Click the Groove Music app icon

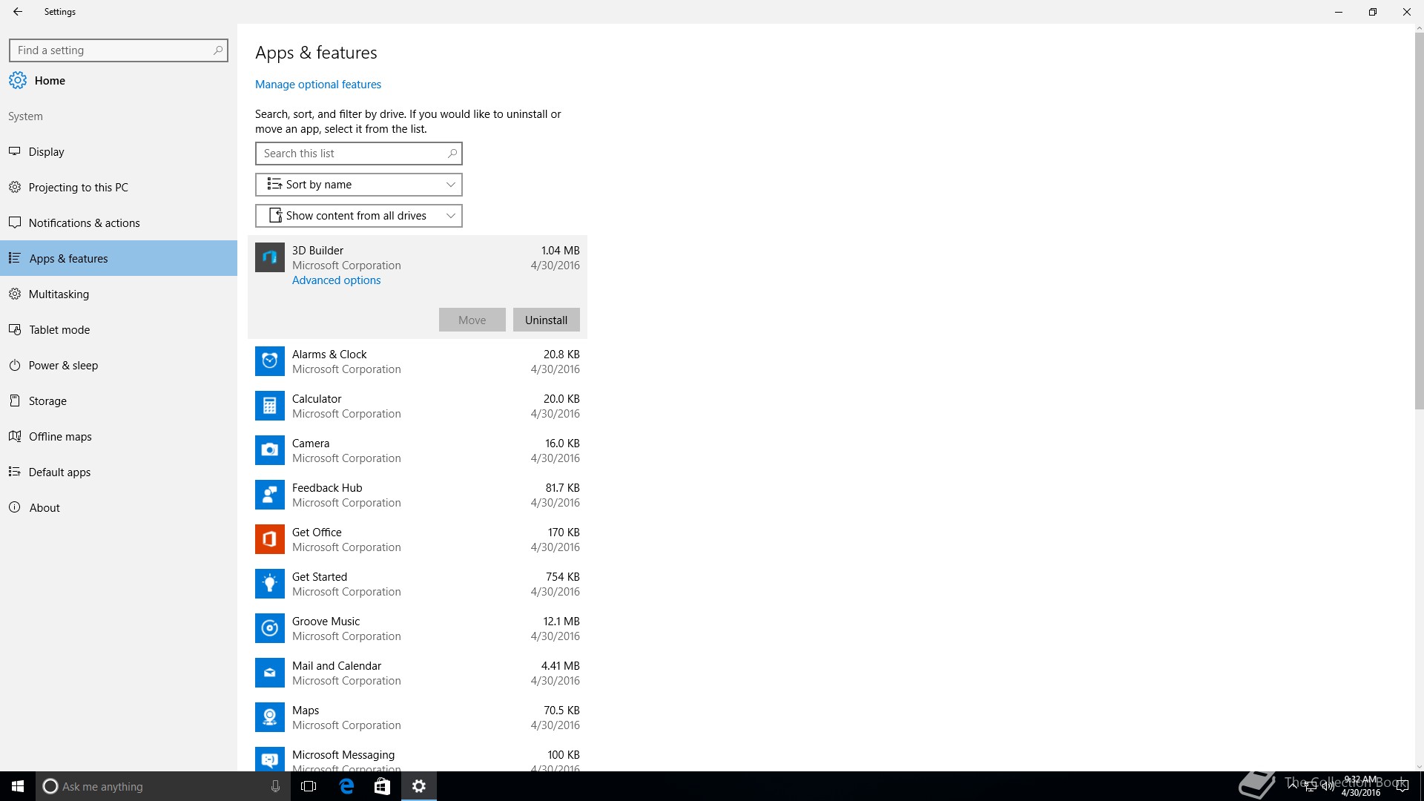click(270, 628)
